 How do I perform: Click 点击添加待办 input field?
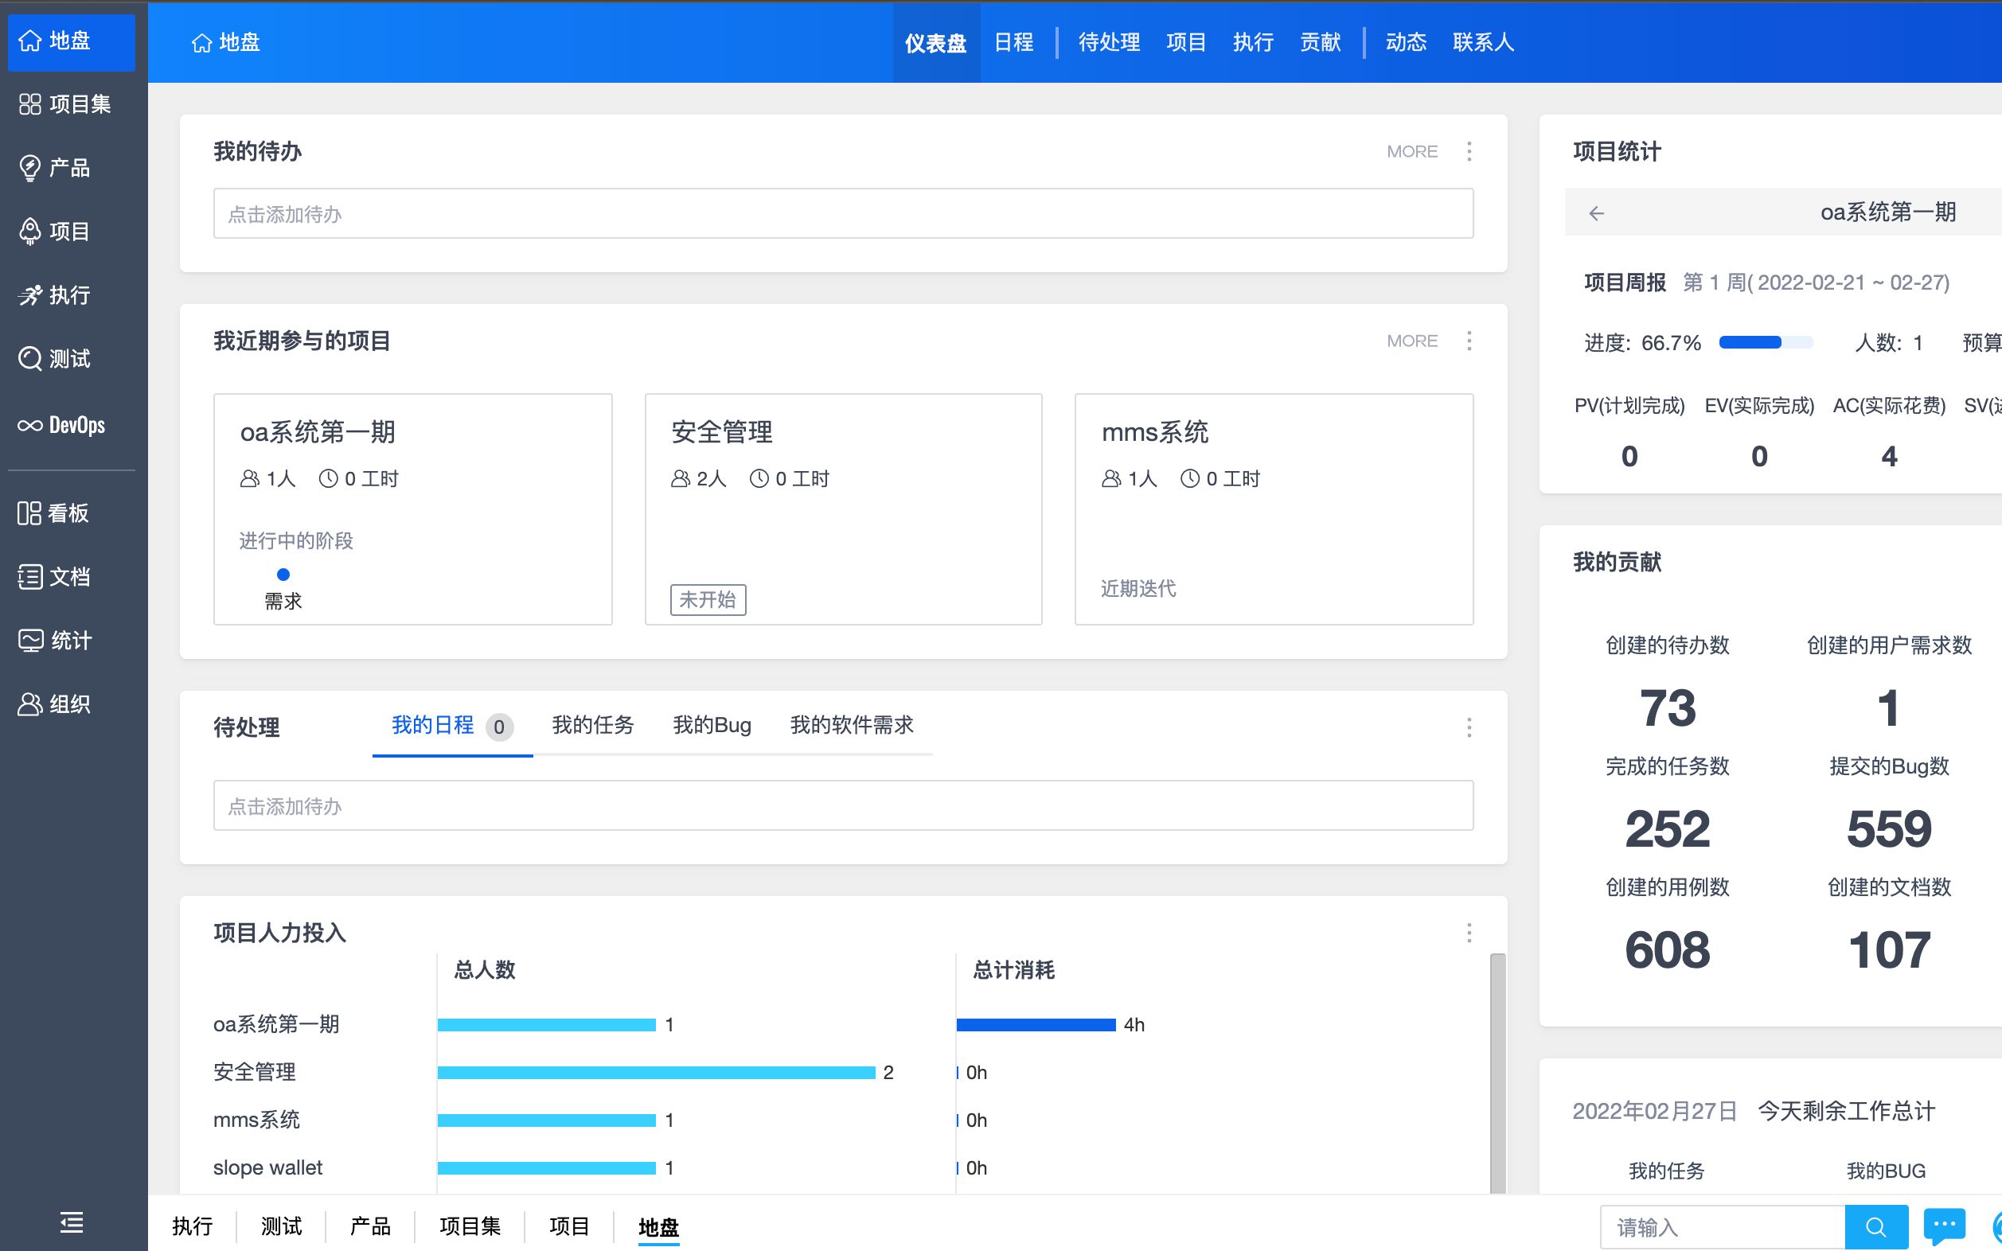[843, 213]
